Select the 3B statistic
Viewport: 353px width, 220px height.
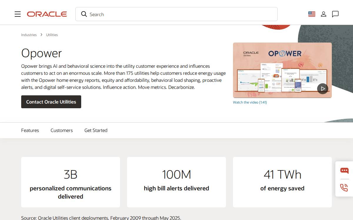(71, 175)
